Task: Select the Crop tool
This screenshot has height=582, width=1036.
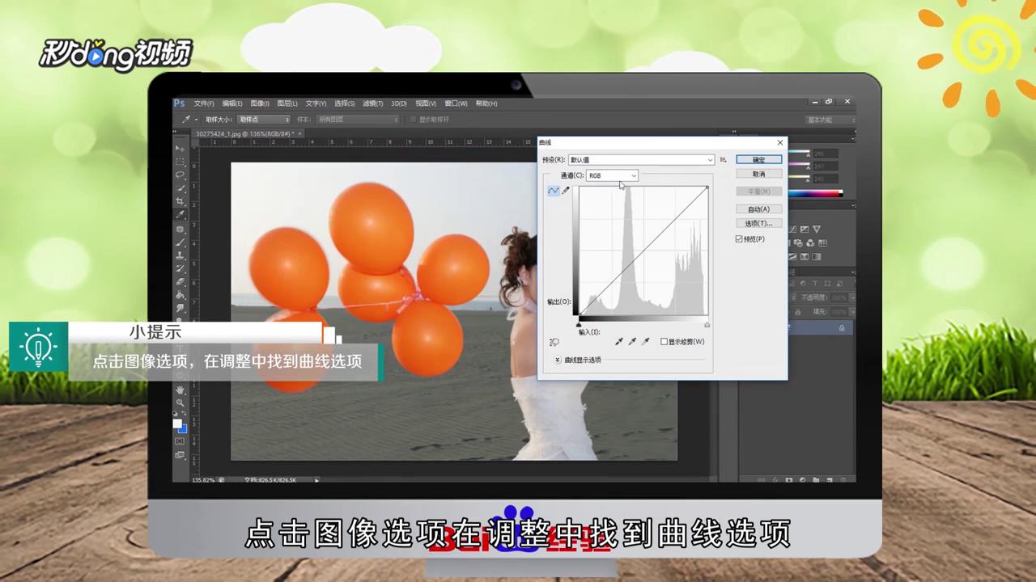Action: click(180, 201)
